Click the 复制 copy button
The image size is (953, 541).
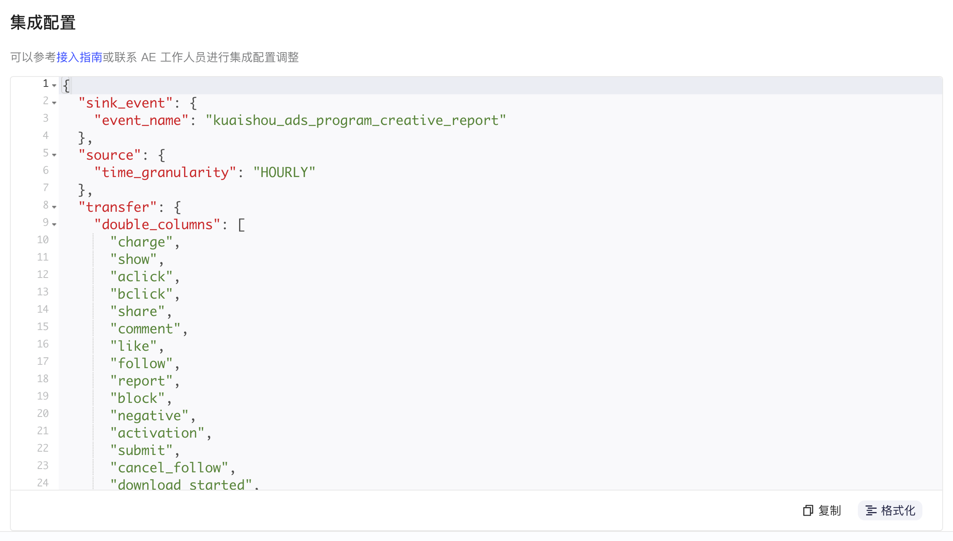(x=822, y=510)
